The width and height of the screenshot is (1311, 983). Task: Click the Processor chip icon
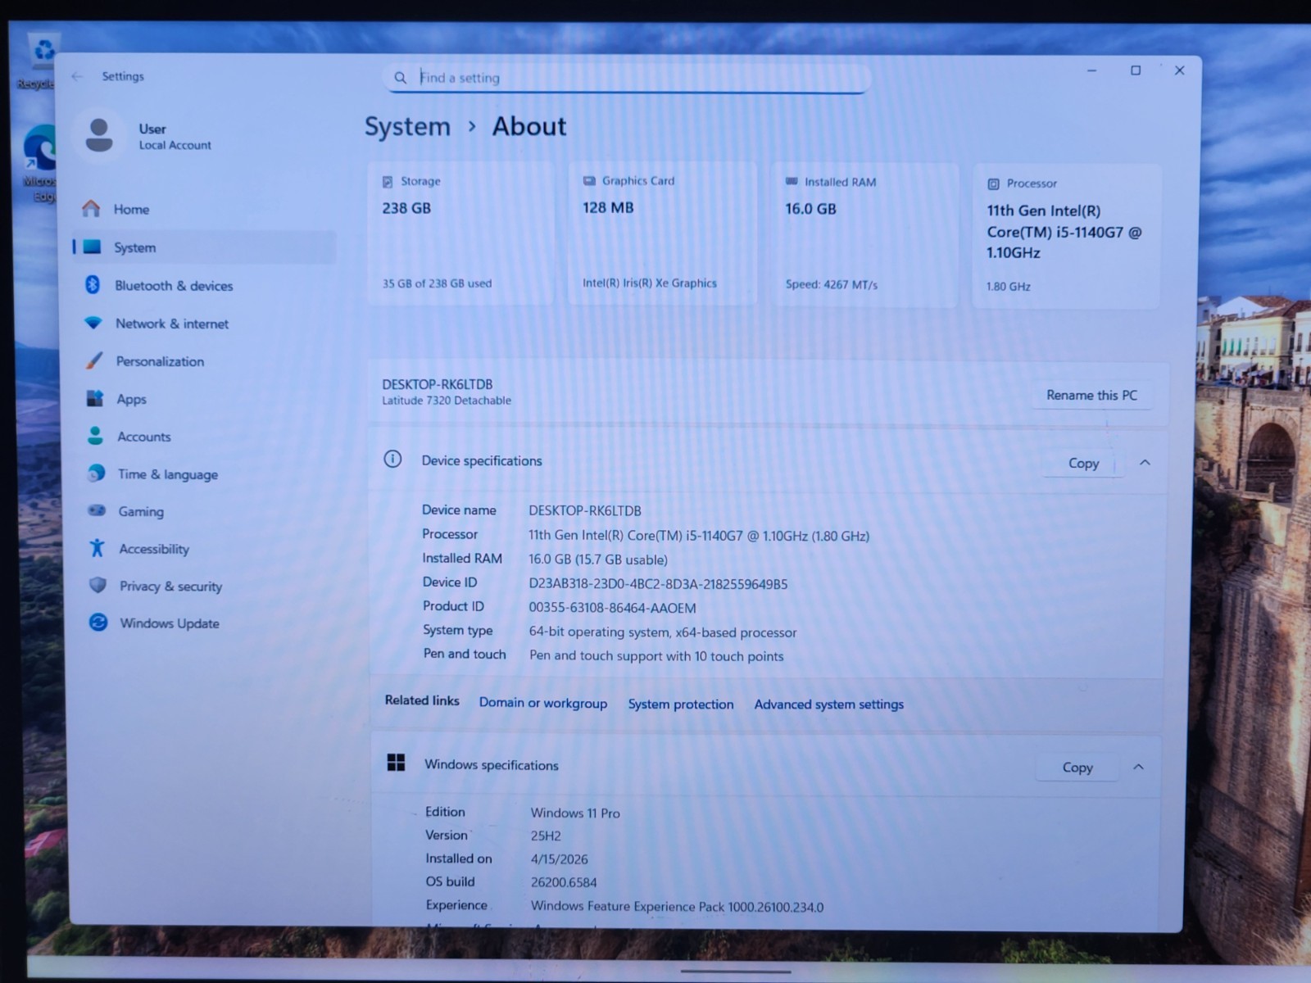tap(993, 184)
